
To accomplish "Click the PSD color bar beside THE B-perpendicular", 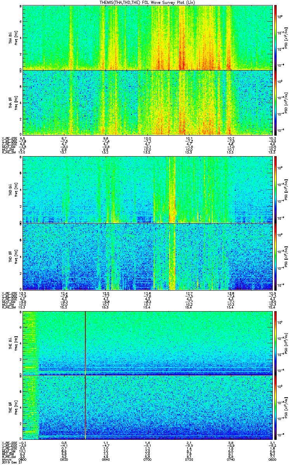I will pyautogui.click(x=275, y=343).
